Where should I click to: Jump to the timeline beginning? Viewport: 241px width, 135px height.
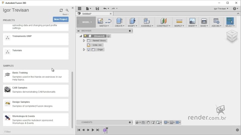pos(79,130)
